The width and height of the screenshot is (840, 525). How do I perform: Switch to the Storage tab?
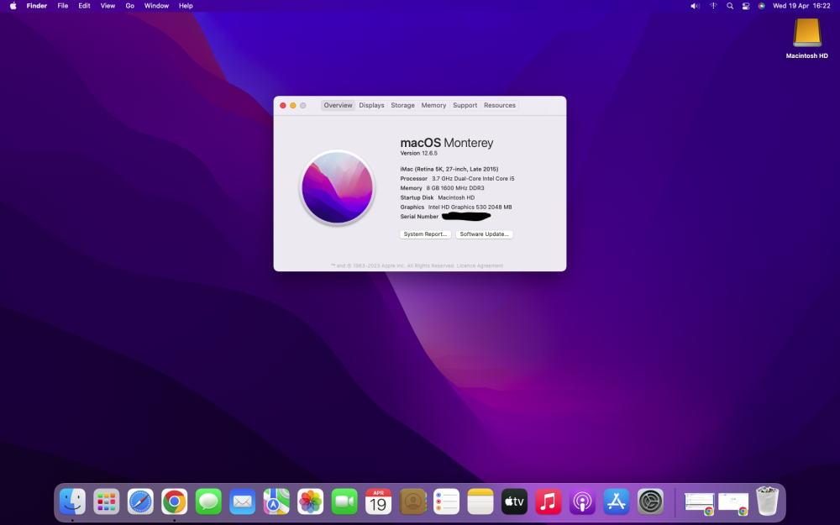(403, 106)
